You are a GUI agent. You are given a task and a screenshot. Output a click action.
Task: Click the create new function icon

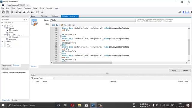[33, 12]
